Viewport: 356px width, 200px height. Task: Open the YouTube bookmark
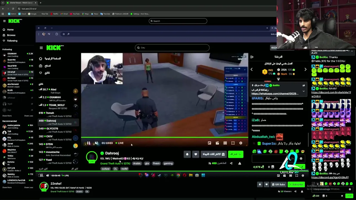click(x=75, y=14)
